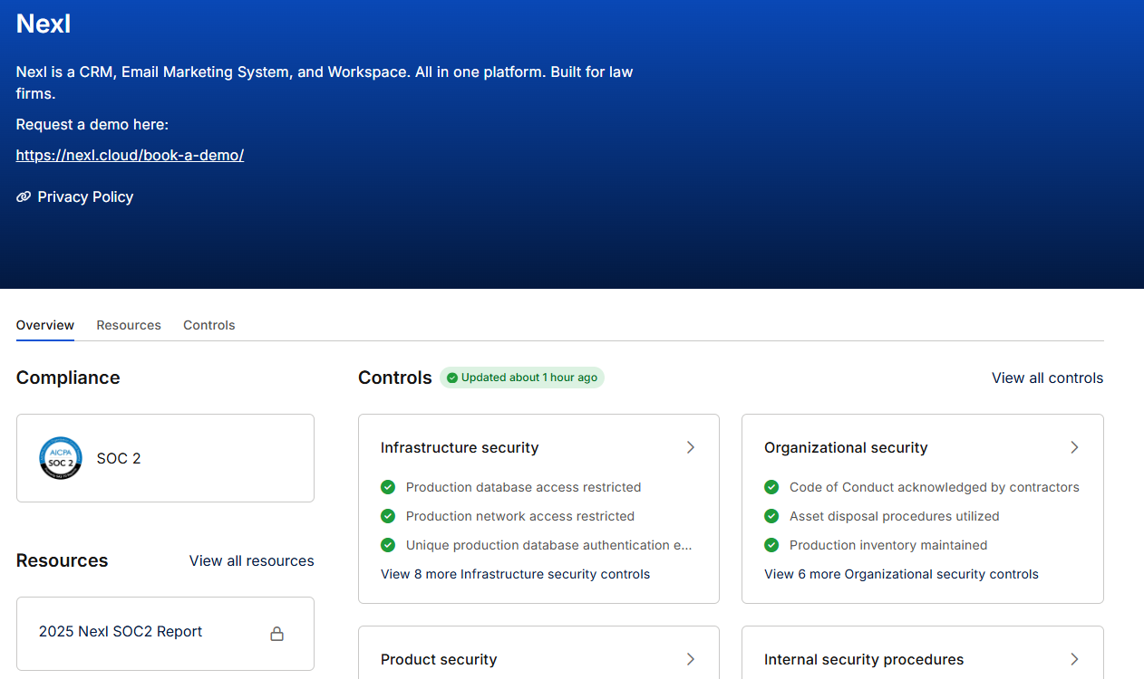Expand the Infrastructure security controls section
1144x679 pixels.
690,447
